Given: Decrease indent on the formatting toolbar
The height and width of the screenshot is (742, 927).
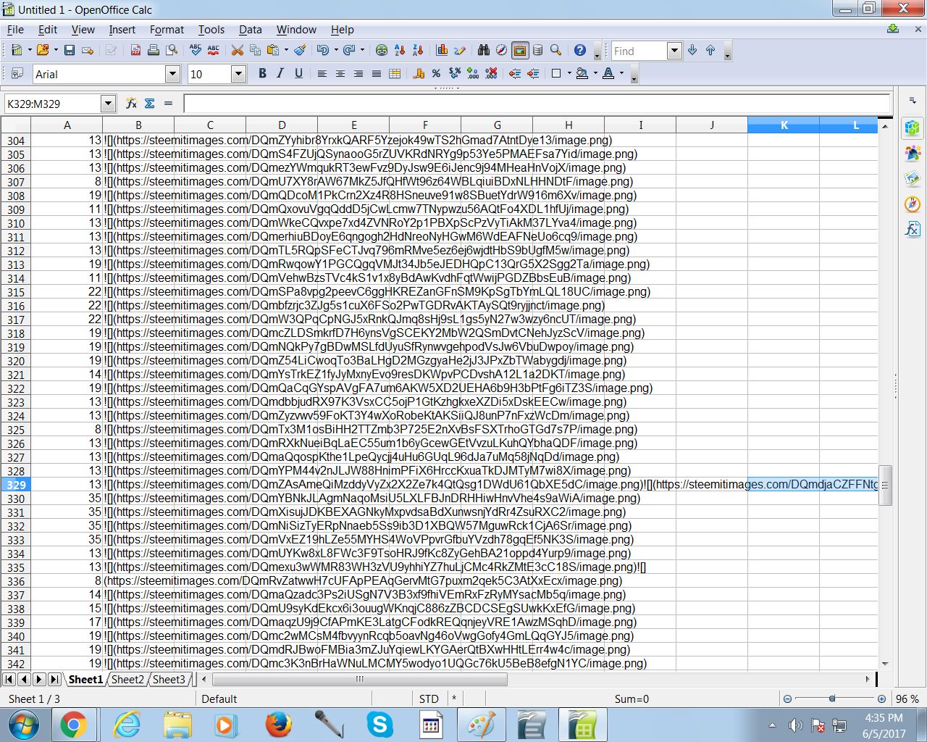Looking at the screenshot, I should click(x=515, y=73).
